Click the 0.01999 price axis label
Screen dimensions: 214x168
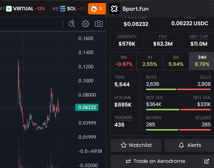[87, 137]
